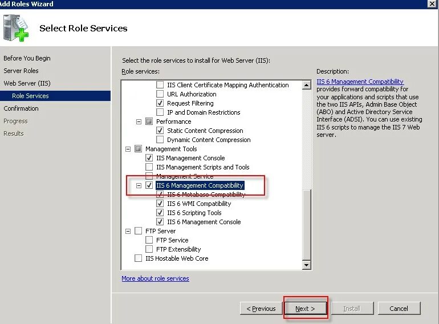
Task: Collapse the FTP Server node
Action: pos(128,231)
